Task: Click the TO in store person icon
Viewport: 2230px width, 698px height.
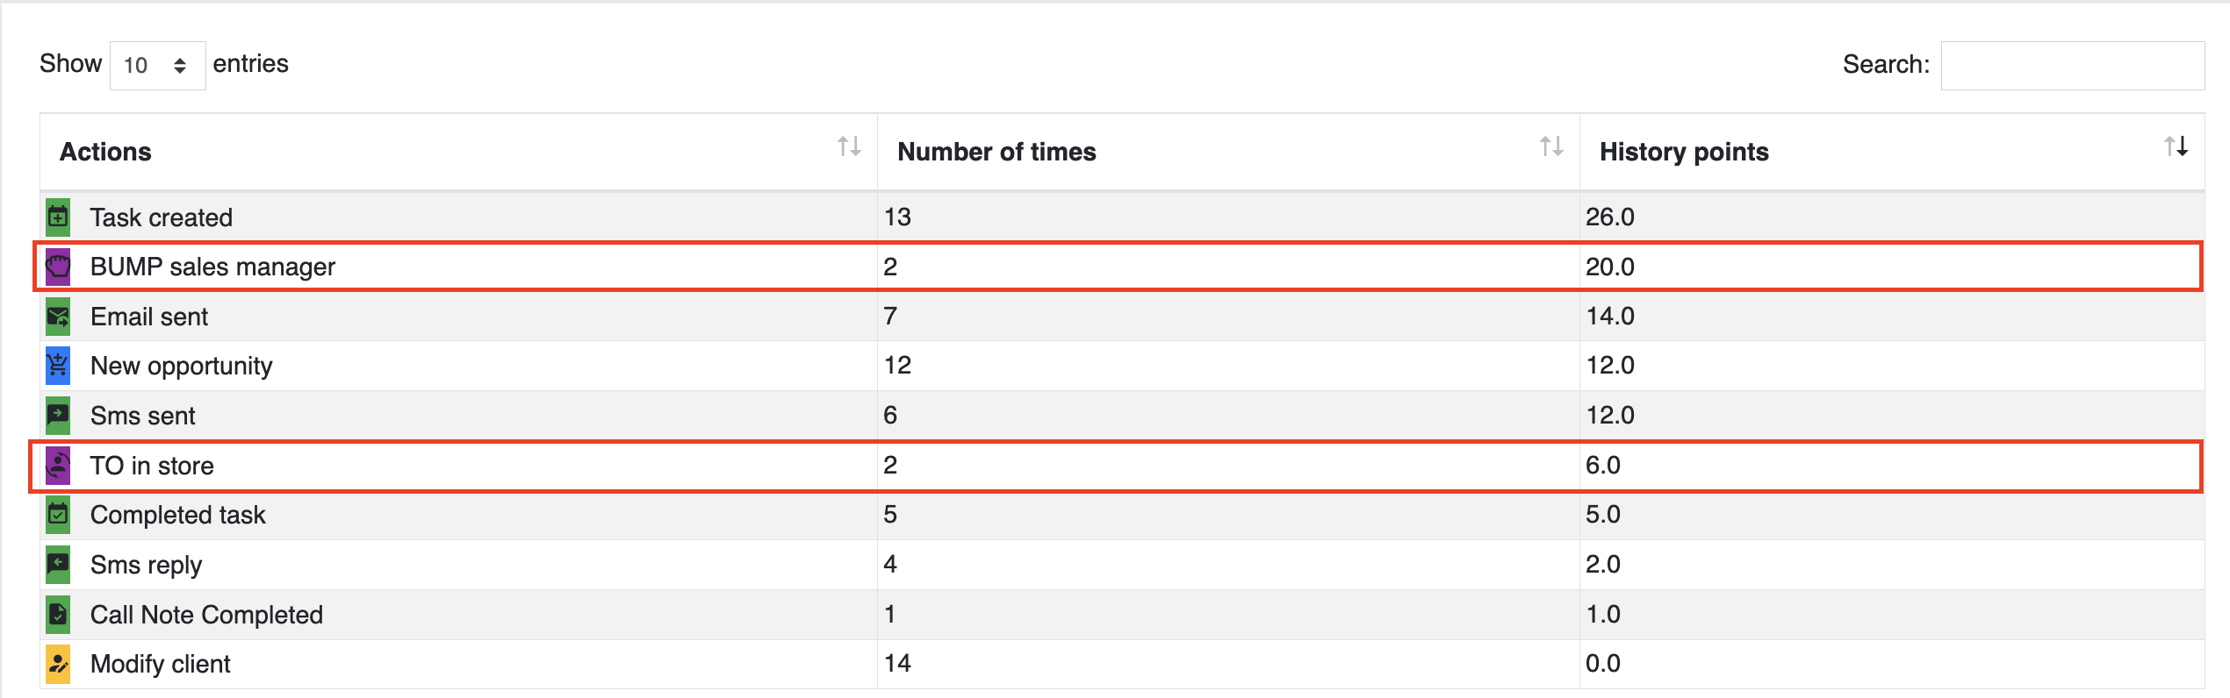Action: 58,466
